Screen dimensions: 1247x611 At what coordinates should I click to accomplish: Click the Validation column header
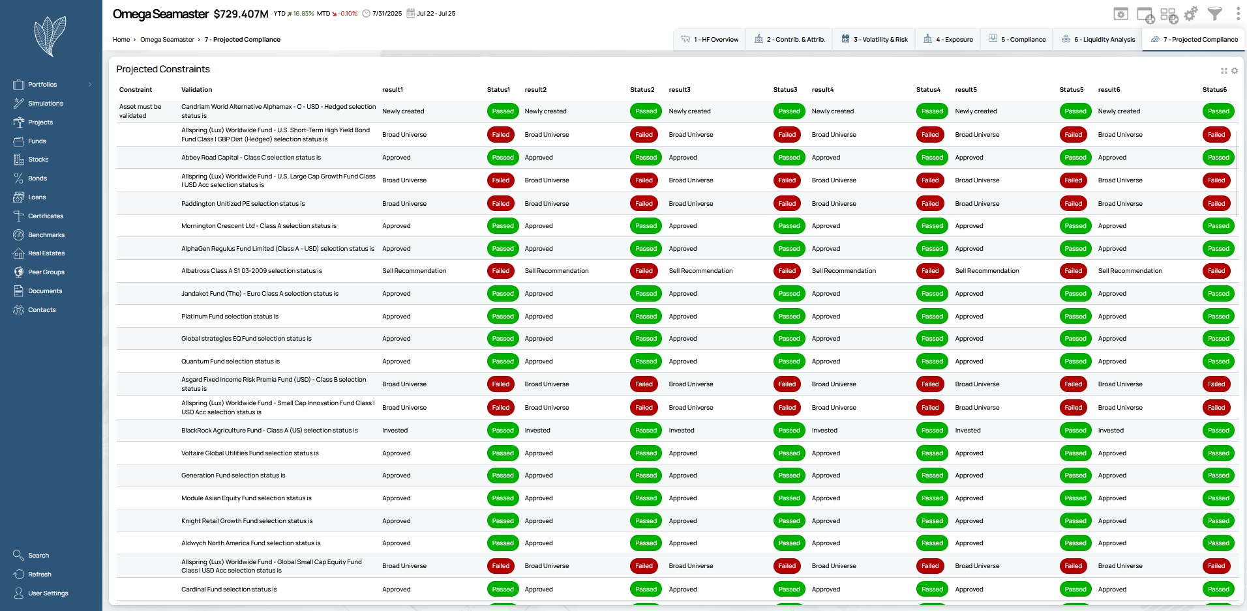196,90
